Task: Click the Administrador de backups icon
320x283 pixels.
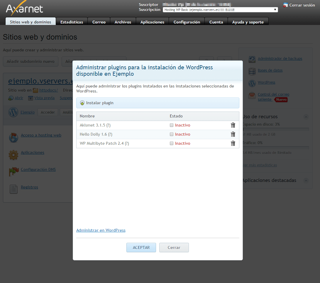Action: coord(252,59)
